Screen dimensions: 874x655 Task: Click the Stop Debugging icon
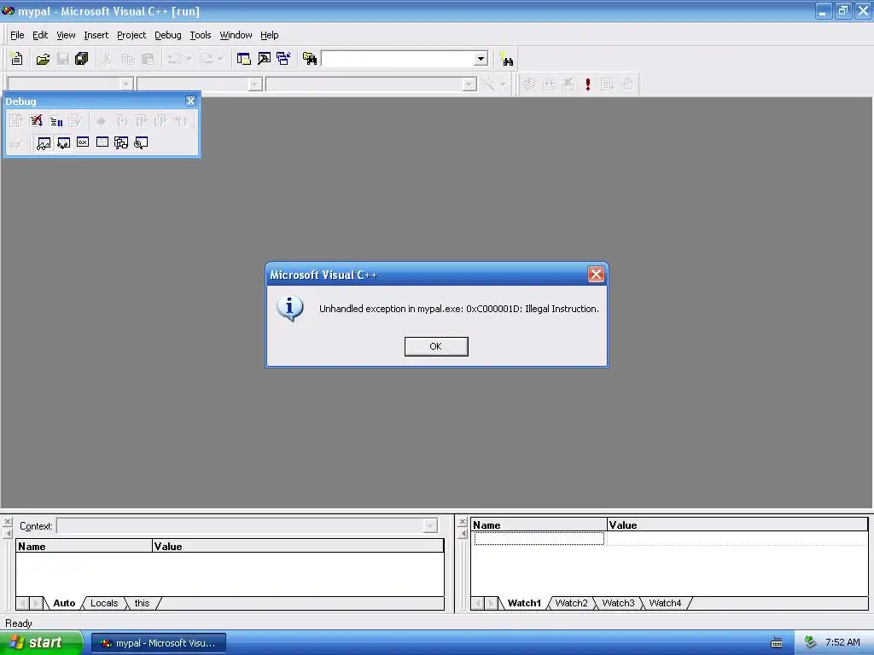coord(36,121)
